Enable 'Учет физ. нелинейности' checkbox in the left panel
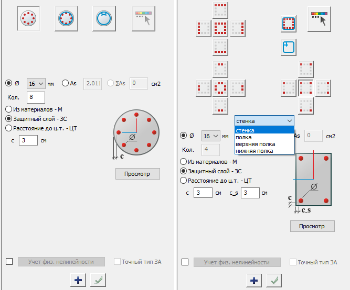This screenshot has height=290, width=350. tap(9, 262)
